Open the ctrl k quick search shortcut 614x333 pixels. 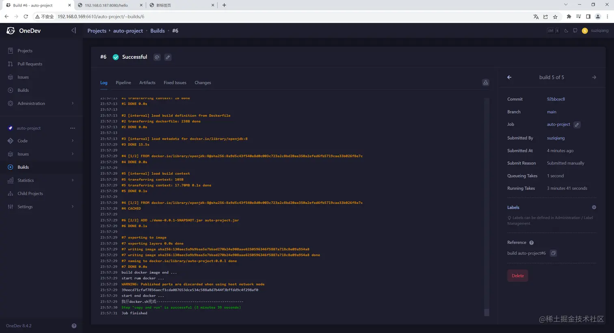(x=553, y=31)
